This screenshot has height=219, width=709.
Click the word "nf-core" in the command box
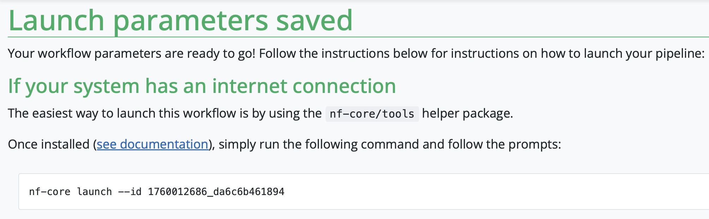pyautogui.click(x=49, y=192)
